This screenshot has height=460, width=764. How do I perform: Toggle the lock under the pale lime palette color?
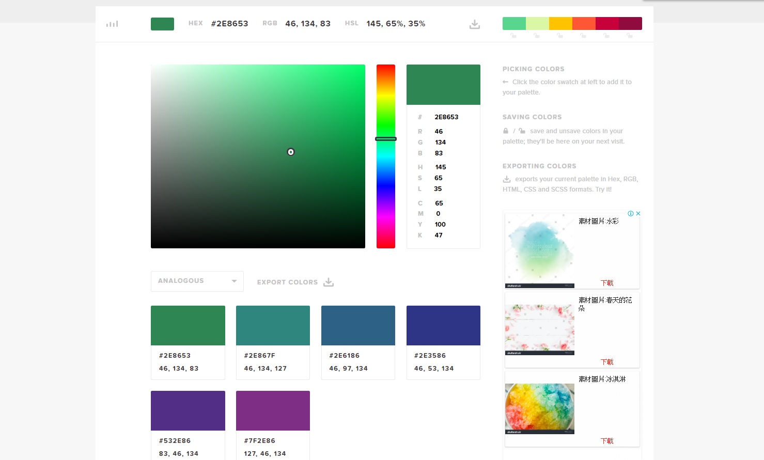tap(537, 36)
